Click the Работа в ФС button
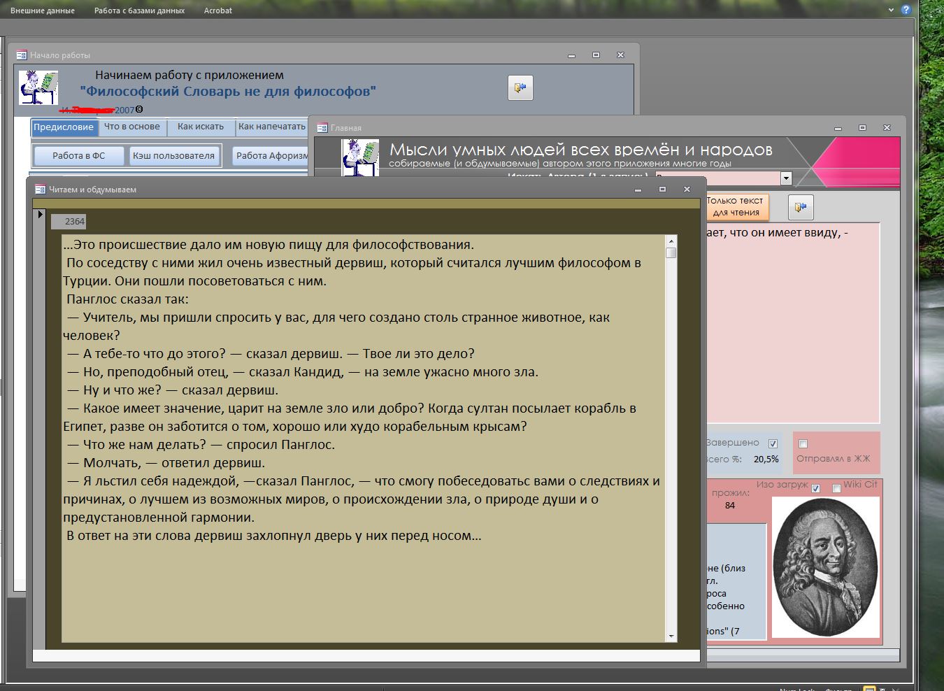This screenshot has height=691, width=944. pos(78,155)
